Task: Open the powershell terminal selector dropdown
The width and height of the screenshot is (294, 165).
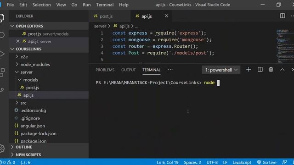Action: click(x=221, y=70)
